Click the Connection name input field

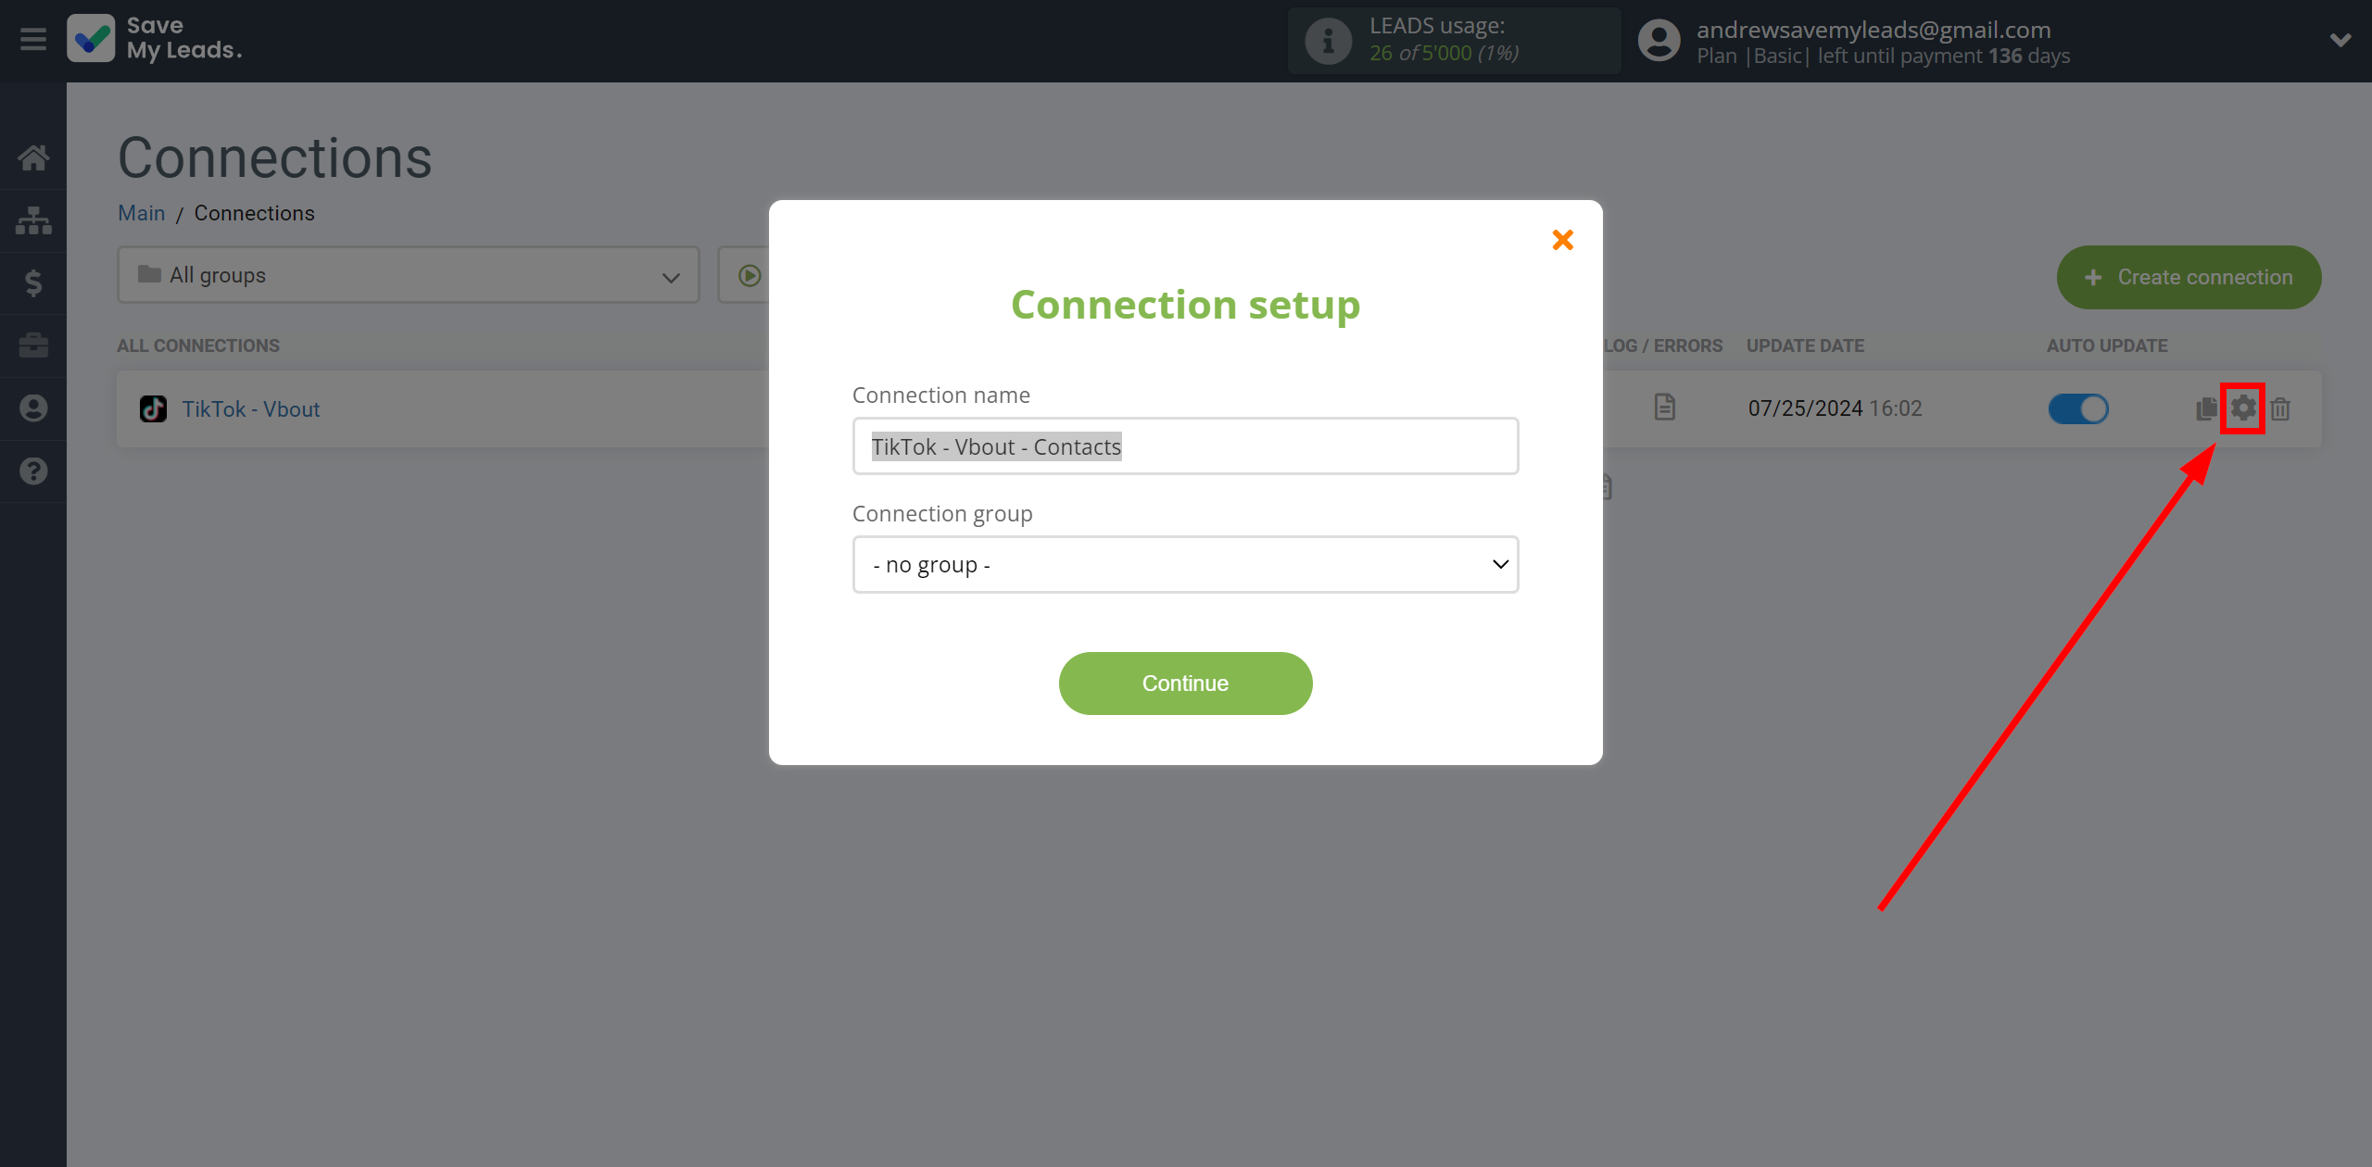click(1184, 445)
